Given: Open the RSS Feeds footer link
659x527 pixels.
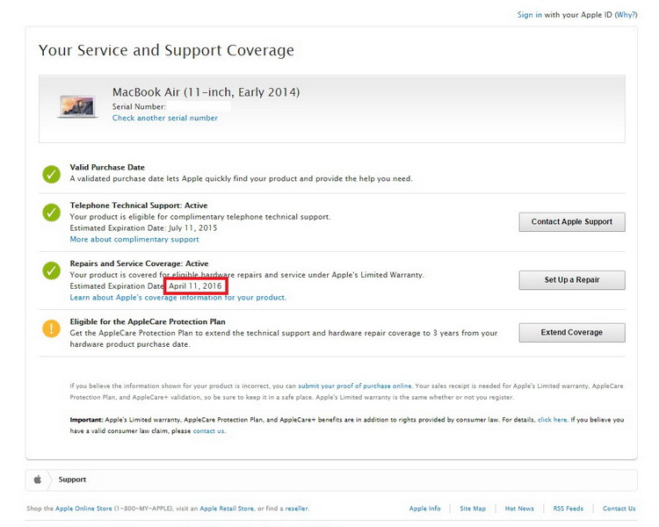Looking at the screenshot, I should tap(568, 509).
